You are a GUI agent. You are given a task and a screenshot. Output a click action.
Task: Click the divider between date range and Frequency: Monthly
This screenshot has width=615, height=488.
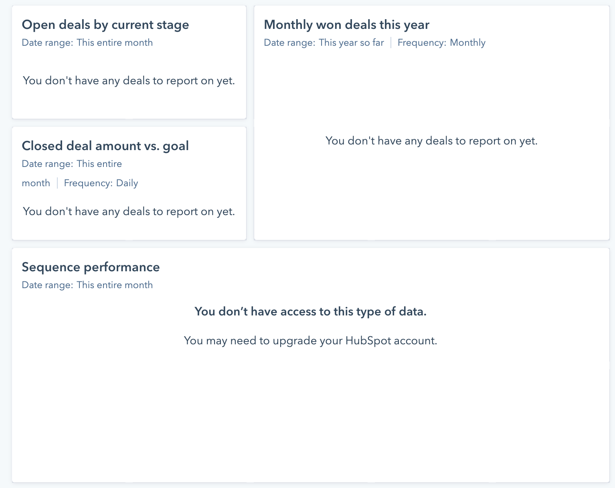click(391, 43)
